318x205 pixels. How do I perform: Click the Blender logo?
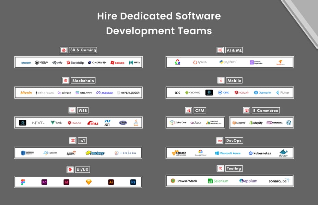pyautogui.click(x=26, y=63)
